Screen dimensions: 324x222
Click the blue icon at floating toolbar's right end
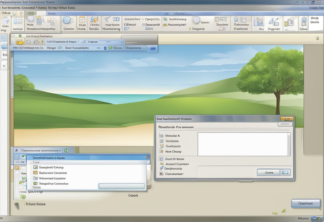coord(153,49)
